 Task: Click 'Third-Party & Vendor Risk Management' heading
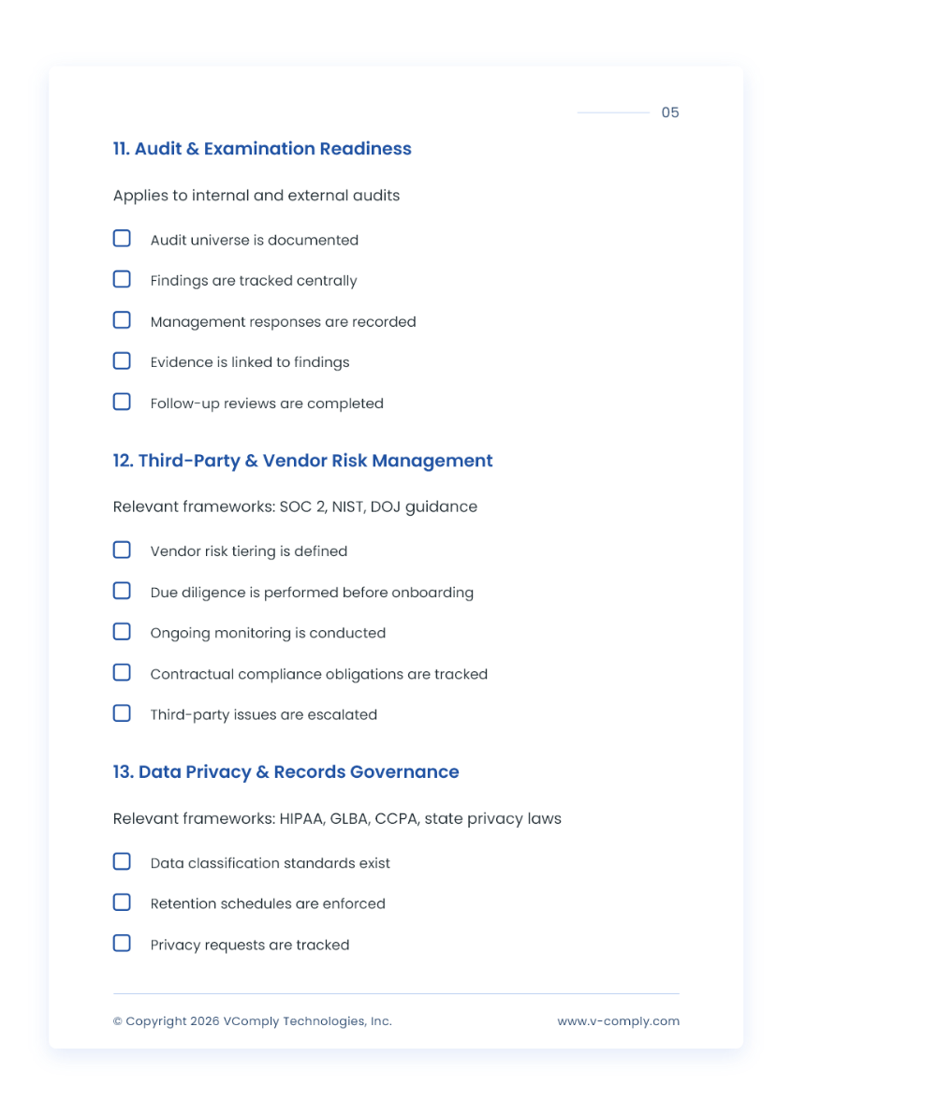point(302,461)
